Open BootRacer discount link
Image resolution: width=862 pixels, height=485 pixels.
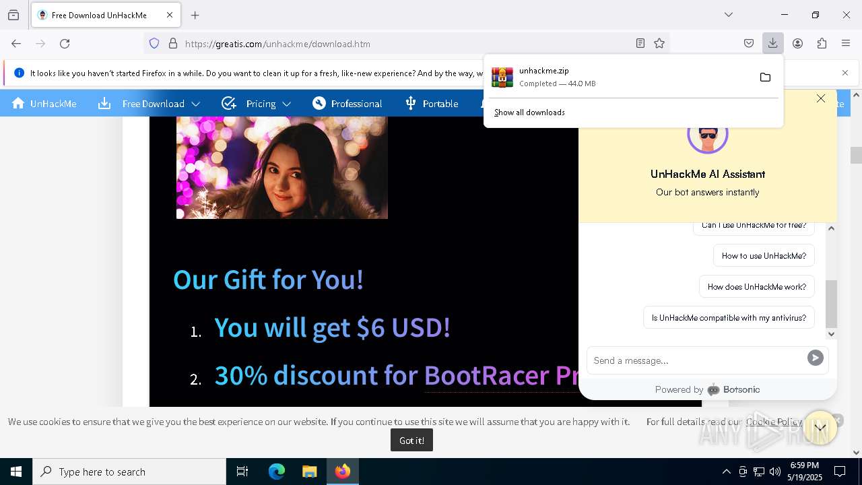point(501,375)
